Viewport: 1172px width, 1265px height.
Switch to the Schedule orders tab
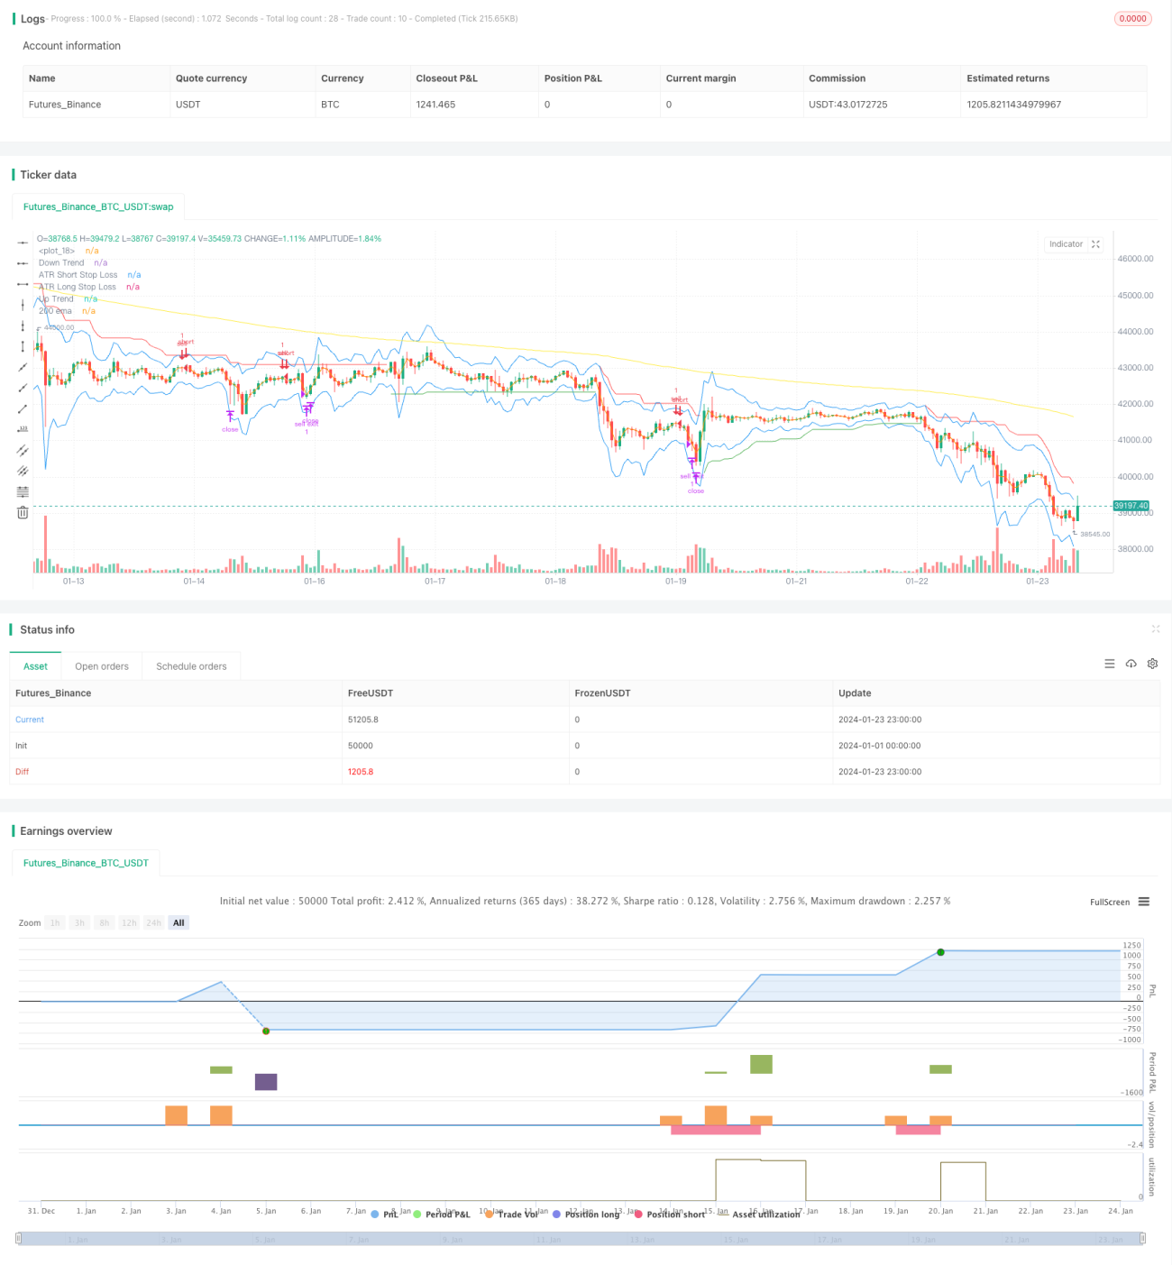[x=191, y=666]
